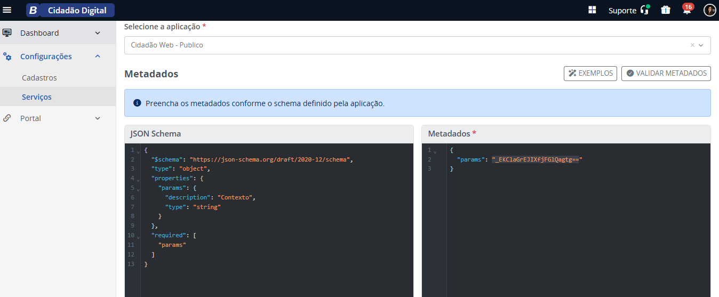The height and width of the screenshot is (297, 719).
Task: Click the JSON Schema panel header
Action: [x=269, y=134]
